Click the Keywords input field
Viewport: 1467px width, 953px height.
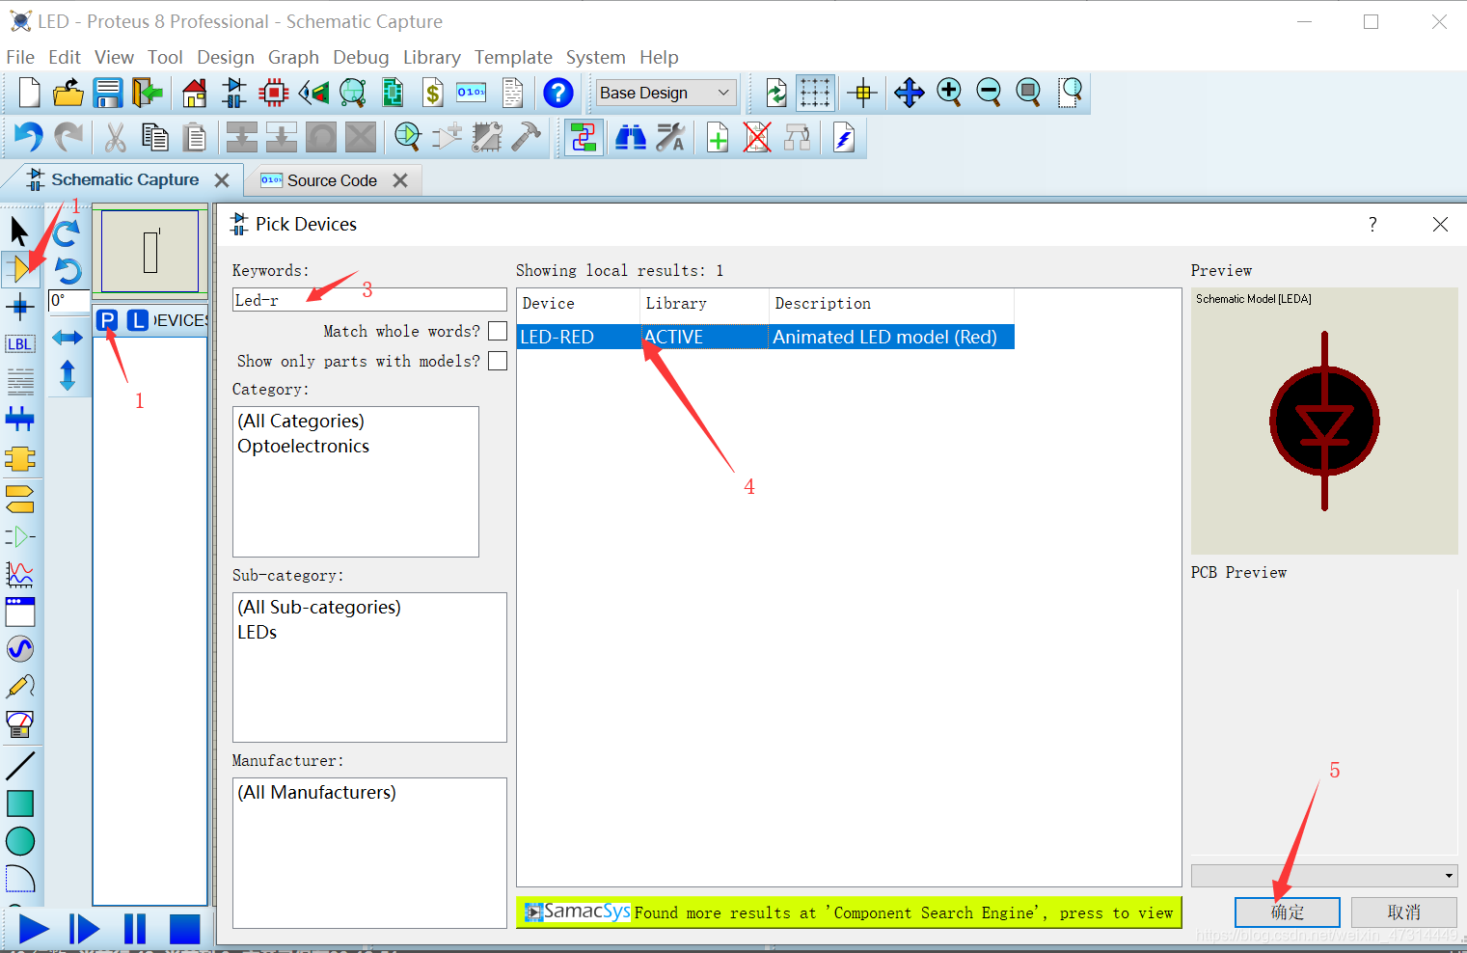tap(369, 300)
